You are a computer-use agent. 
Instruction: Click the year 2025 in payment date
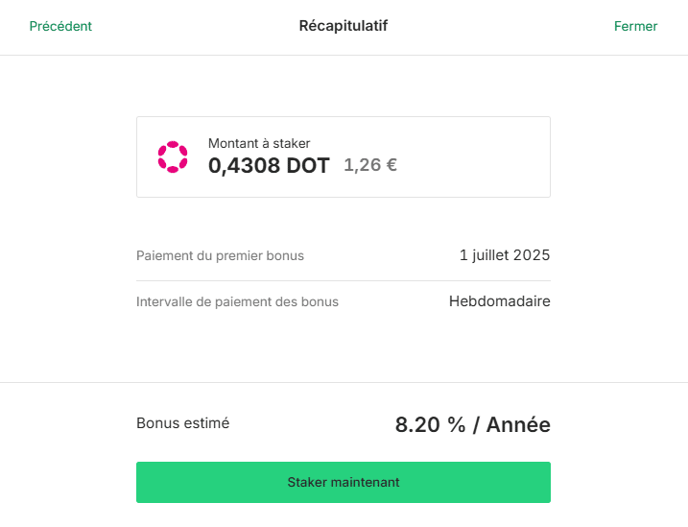pyautogui.click(x=532, y=255)
